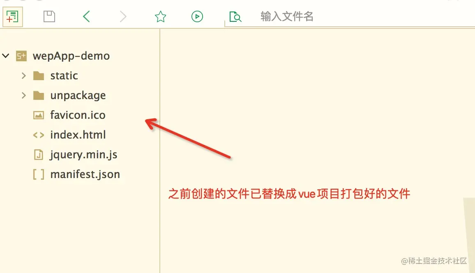Viewport: 475px width, 273px height.
Task: Go forward with the right arrow
Action: point(123,16)
